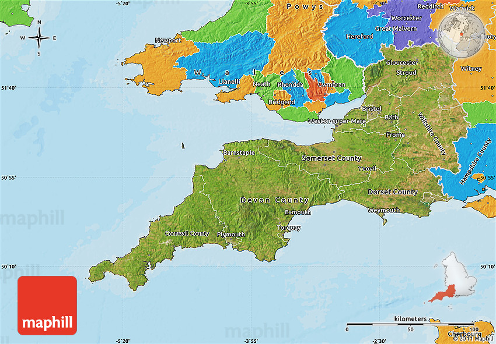Screen dimensions: 496x344
Task: Click the red maphill logo
Action: pyautogui.click(x=47, y=306)
